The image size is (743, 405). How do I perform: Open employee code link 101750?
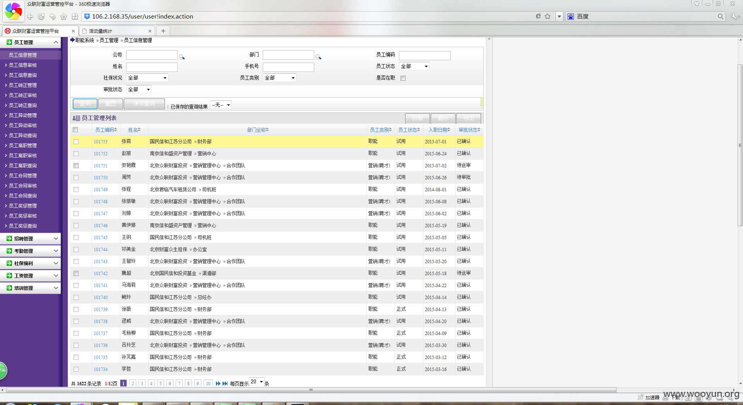[x=101, y=178]
